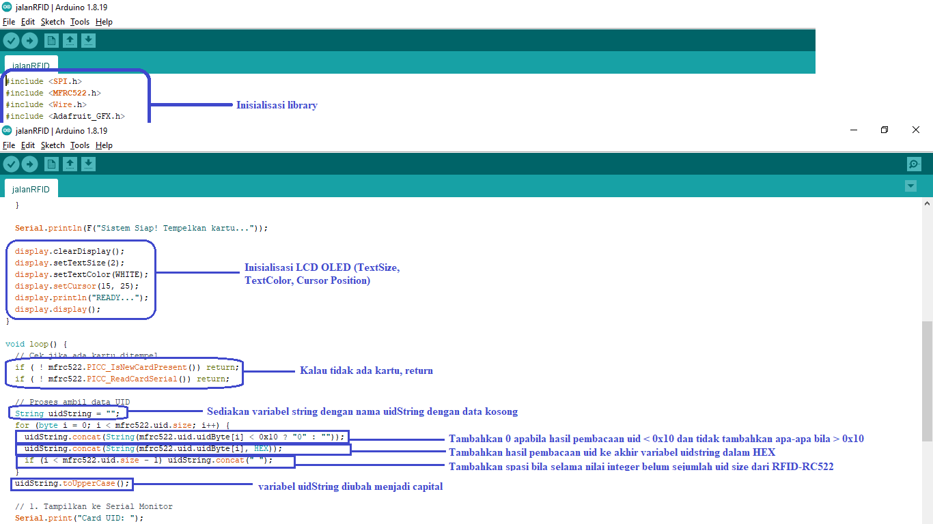The image size is (933, 524).
Task: Open Help menu in the upper window
Action: pos(104,22)
